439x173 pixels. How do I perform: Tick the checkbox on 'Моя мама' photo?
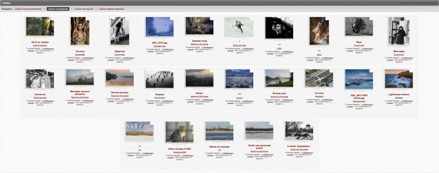click(x=407, y=18)
